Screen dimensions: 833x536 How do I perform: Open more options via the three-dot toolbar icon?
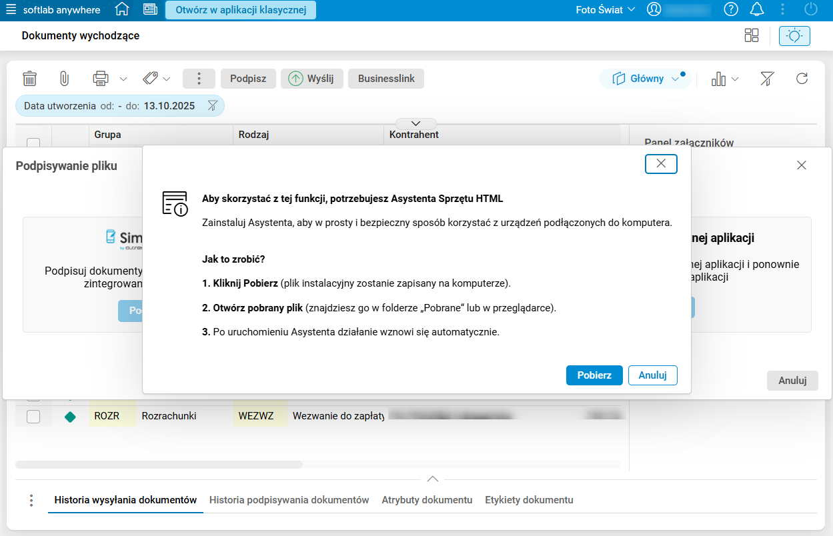199,78
